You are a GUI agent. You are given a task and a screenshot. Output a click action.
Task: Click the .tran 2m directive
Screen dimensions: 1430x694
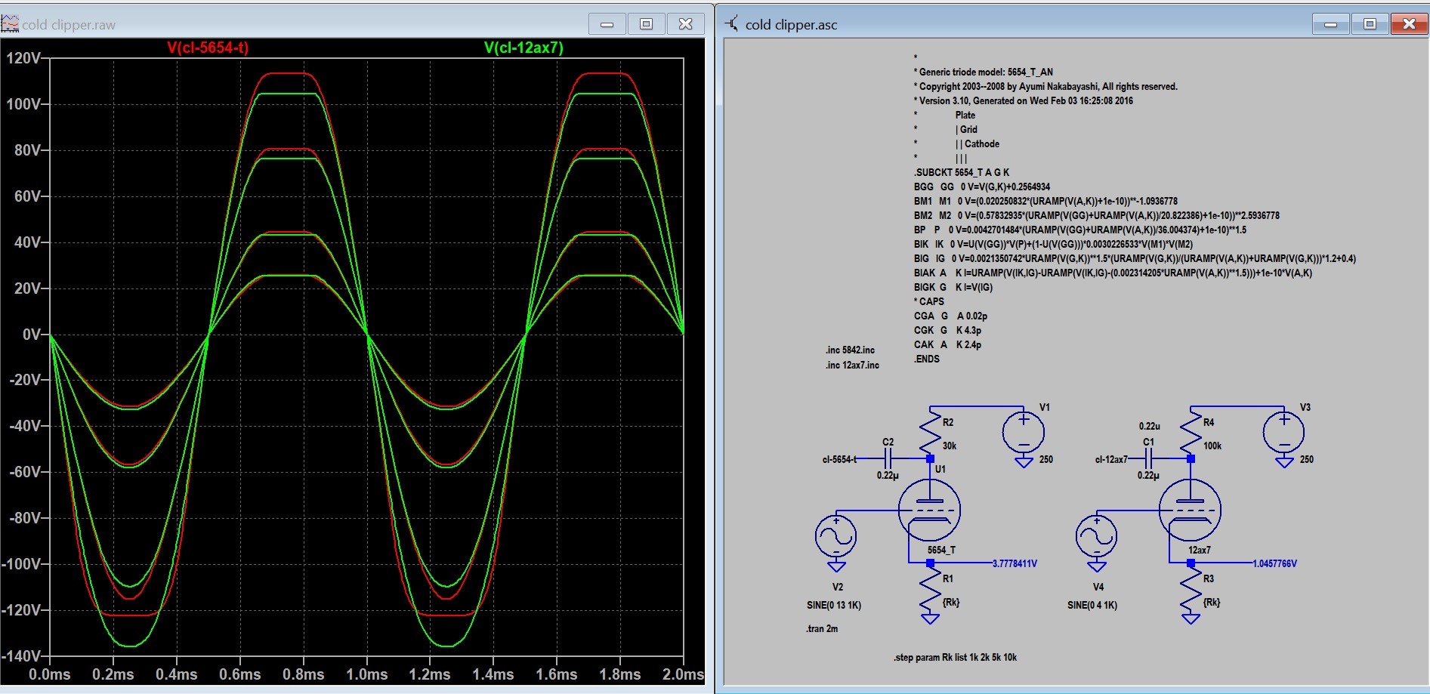click(822, 628)
